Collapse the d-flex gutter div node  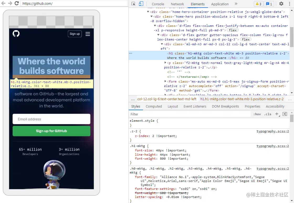click(158, 35)
